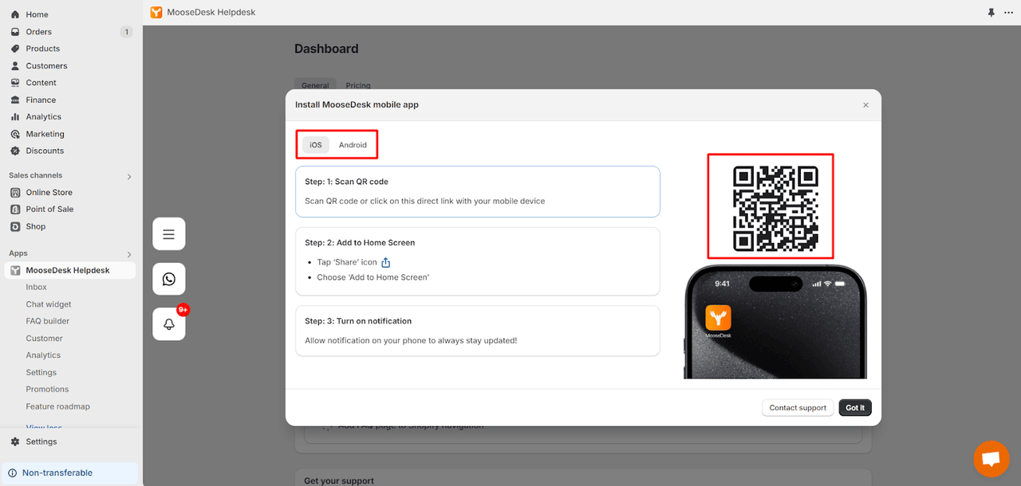The image size is (1021, 486).
Task: Switch to the Pricing dashboard tab
Action: pyautogui.click(x=358, y=85)
